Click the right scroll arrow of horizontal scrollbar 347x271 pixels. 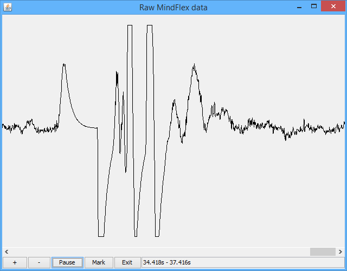340,251
